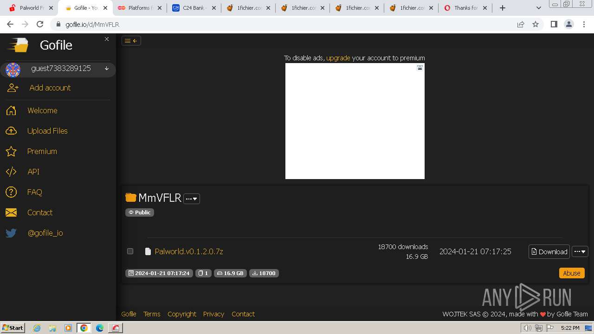Image resolution: width=594 pixels, height=334 pixels.
Task: Click the upgrade link above the ad
Action: coord(338,58)
